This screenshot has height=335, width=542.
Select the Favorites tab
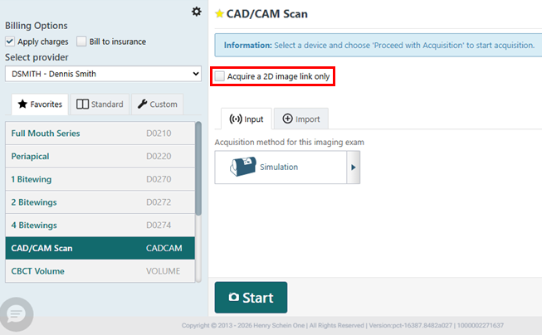click(x=40, y=104)
